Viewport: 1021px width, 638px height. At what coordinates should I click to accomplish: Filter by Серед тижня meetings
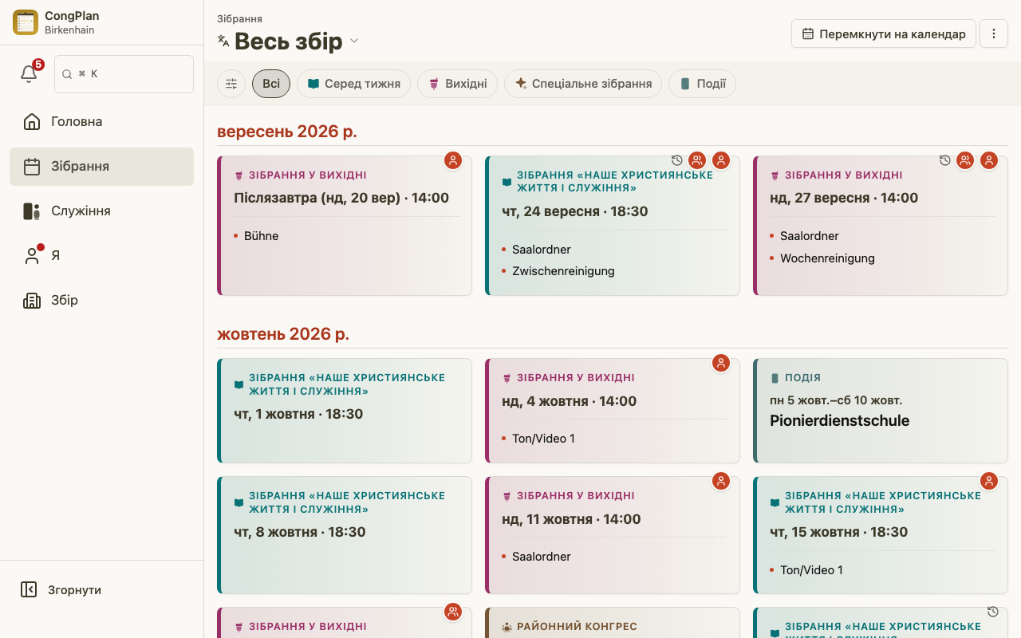(353, 84)
